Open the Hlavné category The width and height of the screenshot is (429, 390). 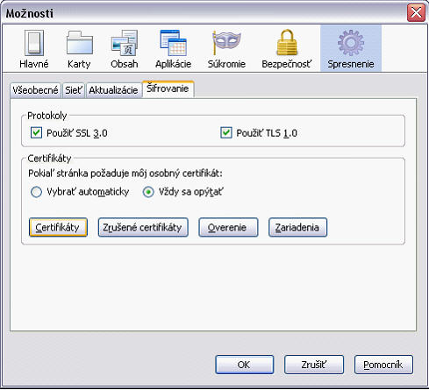34,49
